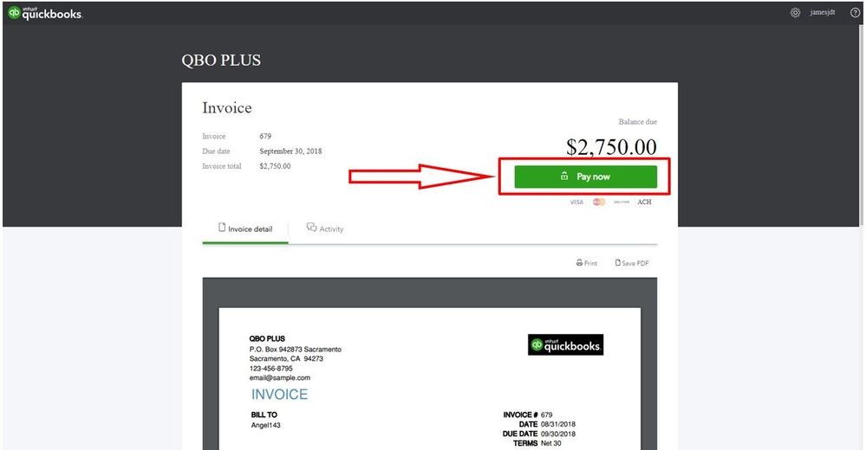Click the Discover card icon

[621, 202]
